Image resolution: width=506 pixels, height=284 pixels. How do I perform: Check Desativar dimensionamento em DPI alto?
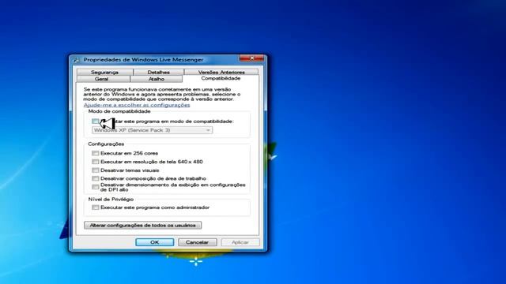[x=95, y=187]
